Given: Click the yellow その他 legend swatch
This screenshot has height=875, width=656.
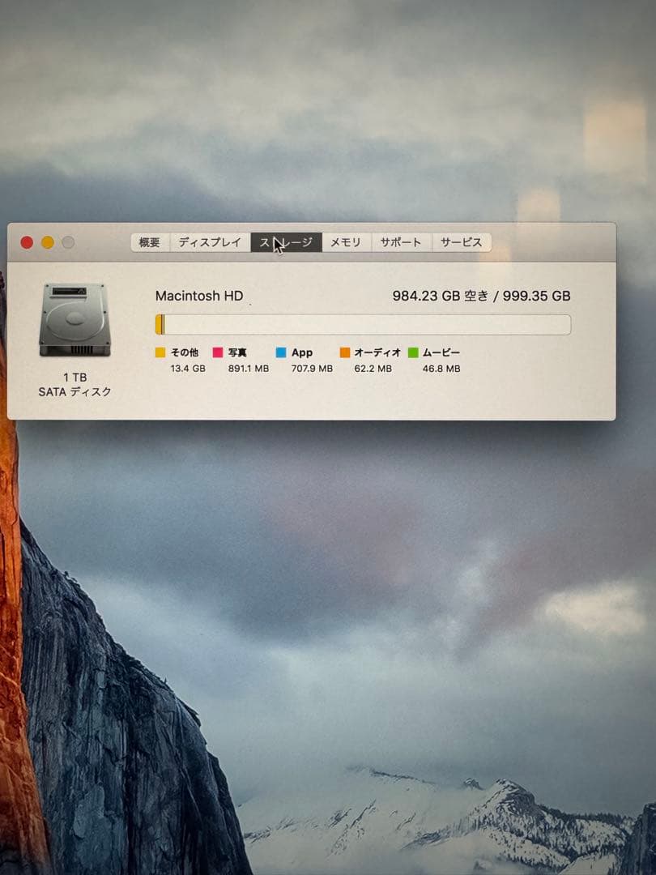Looking at the screenshot, I should pyautogui.click(x=159, y=352).
